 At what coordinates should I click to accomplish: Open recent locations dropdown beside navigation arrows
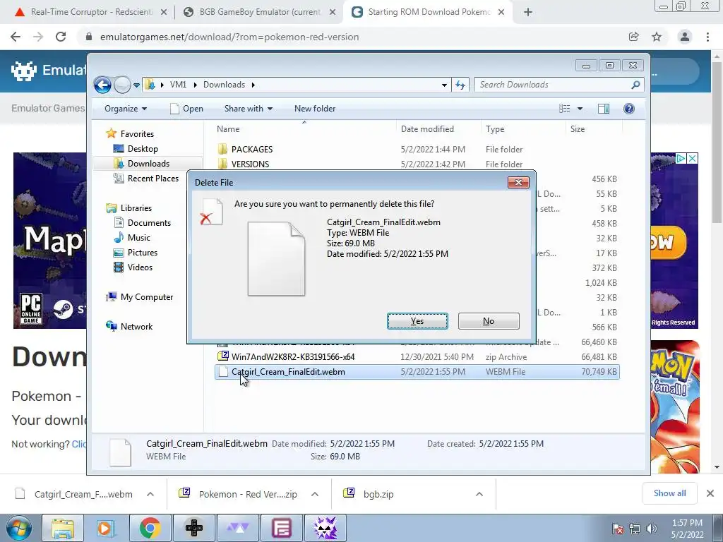(136, 85)
